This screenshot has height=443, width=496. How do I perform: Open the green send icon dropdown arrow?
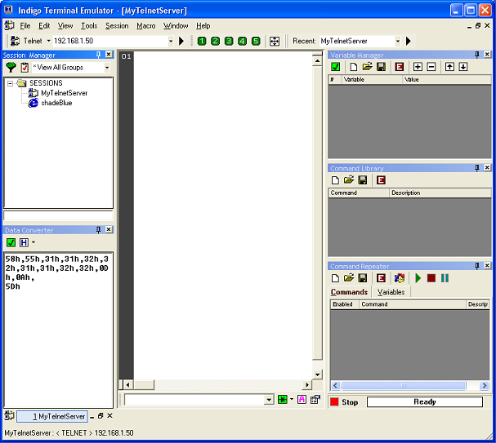pyautogui.click(x=292, y=400)
